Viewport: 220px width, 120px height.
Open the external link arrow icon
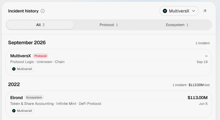pyautogui.click(x=205, y=11)
